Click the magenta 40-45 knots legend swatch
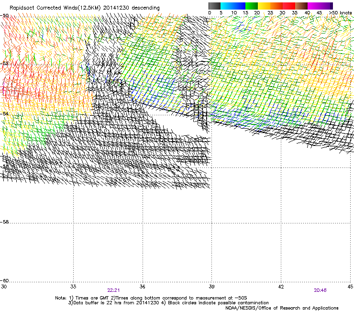 click(314, 6)
